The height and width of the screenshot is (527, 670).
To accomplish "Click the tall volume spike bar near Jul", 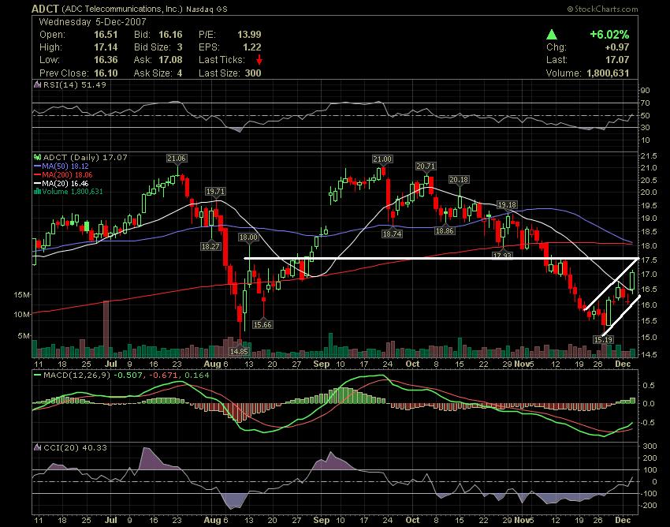I will (x=106, y=329).
